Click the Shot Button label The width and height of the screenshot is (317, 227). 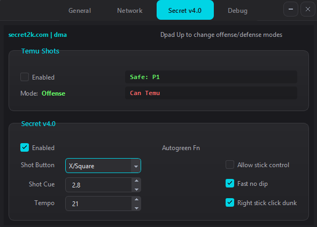37,165
